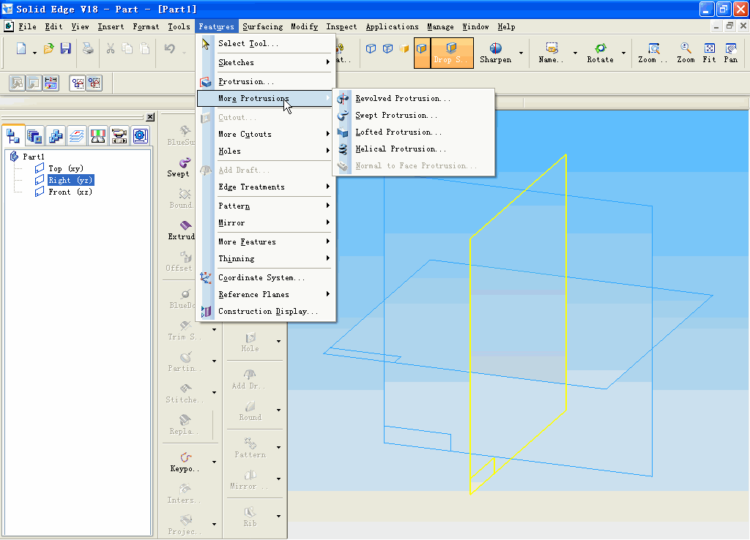
Task: Click Select Tool in Features menu
Action: (x=266, y=43)
